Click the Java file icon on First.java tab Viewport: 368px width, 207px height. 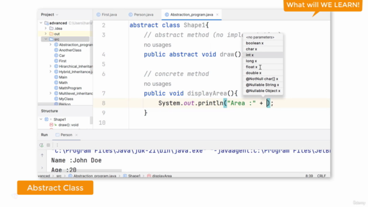point(98,14)
